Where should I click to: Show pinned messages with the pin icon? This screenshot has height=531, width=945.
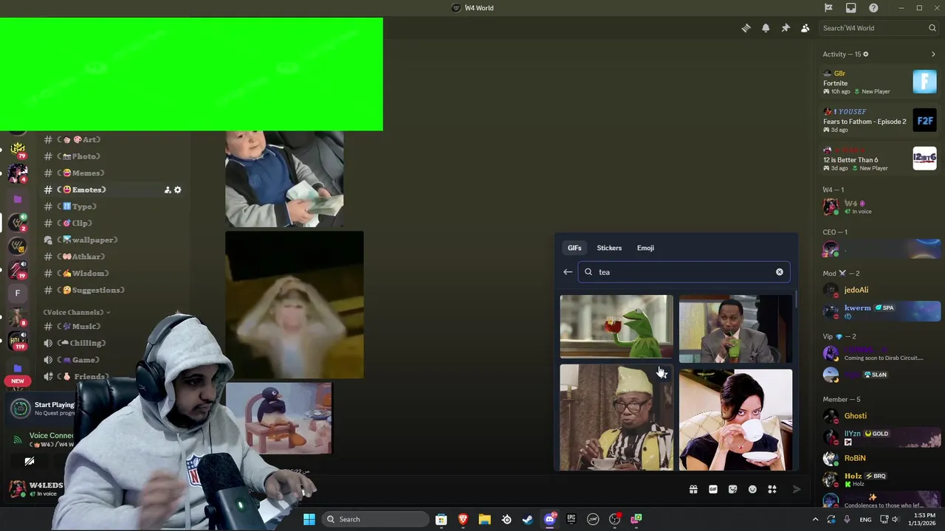coord(786,28)
